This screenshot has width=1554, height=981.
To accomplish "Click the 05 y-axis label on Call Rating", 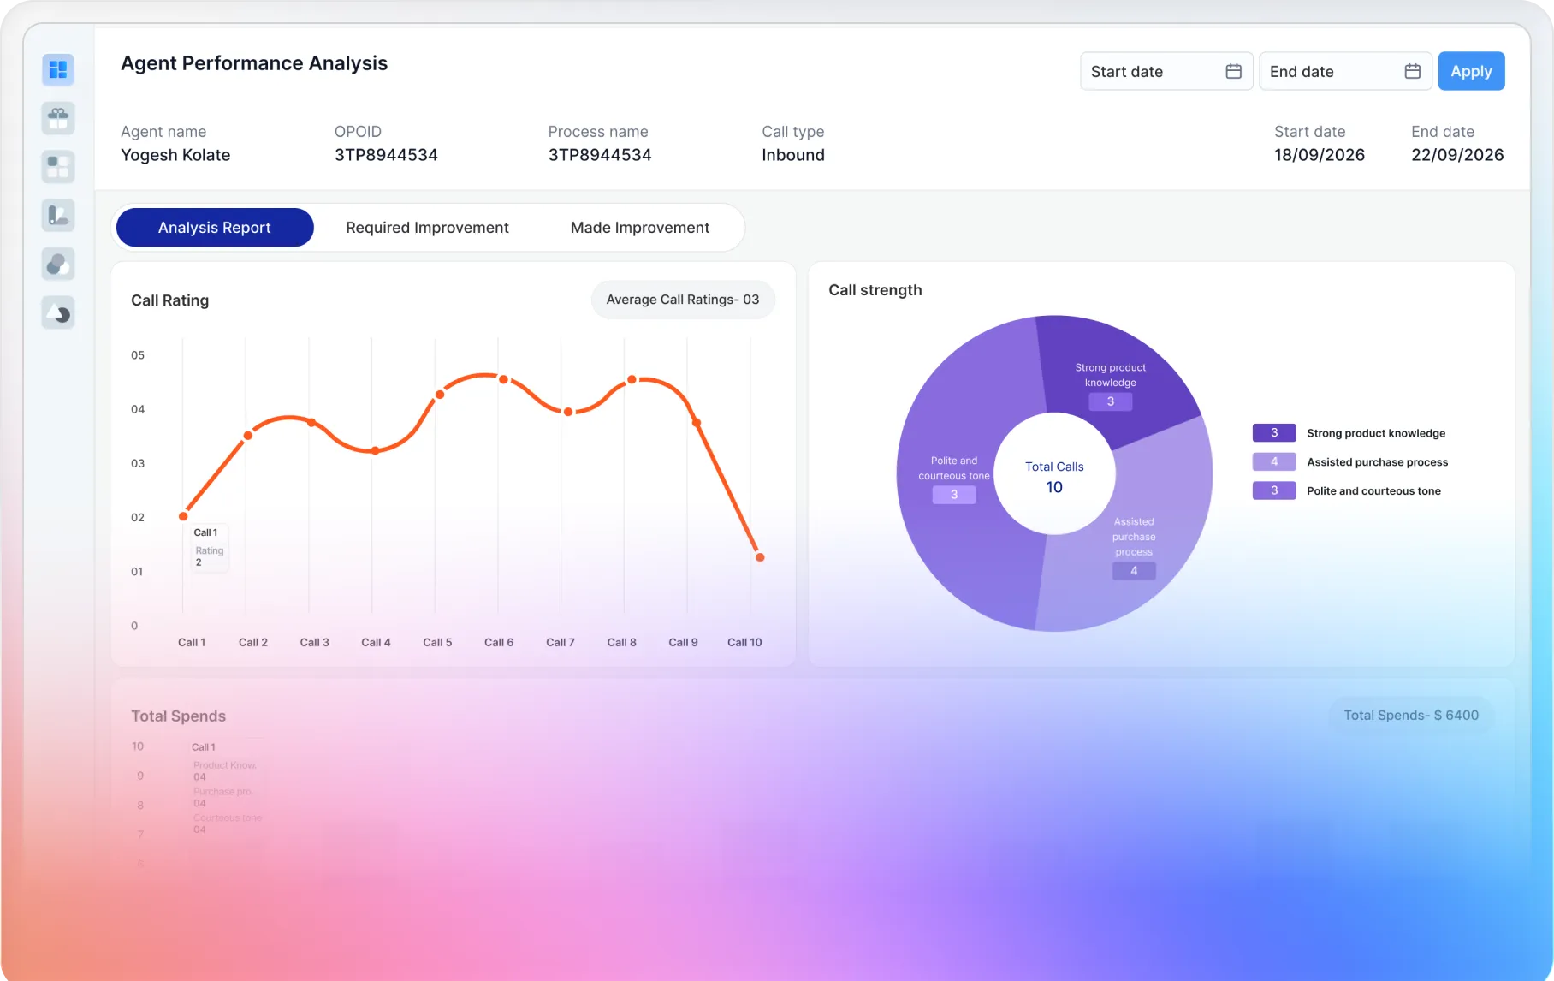I will [138, 355].
